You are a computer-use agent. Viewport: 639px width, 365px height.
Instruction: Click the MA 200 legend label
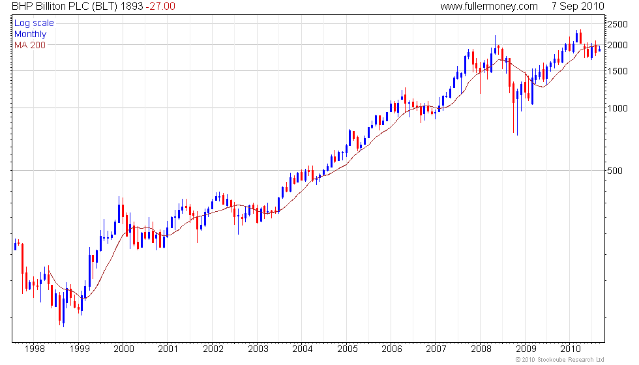click(x=30, y=45)
